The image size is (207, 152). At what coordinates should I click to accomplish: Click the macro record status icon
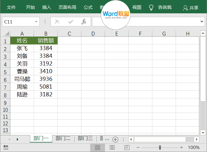pos(6,147)
